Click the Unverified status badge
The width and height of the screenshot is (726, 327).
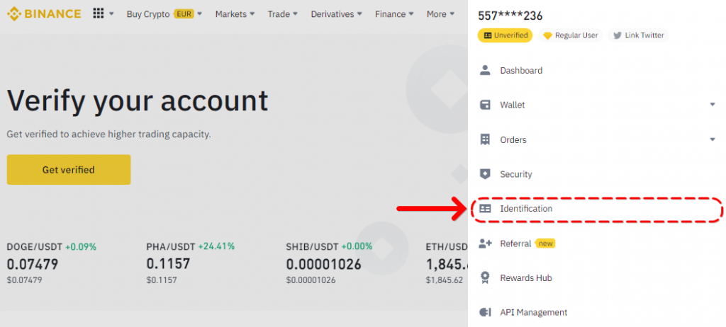tap(505, 35)
